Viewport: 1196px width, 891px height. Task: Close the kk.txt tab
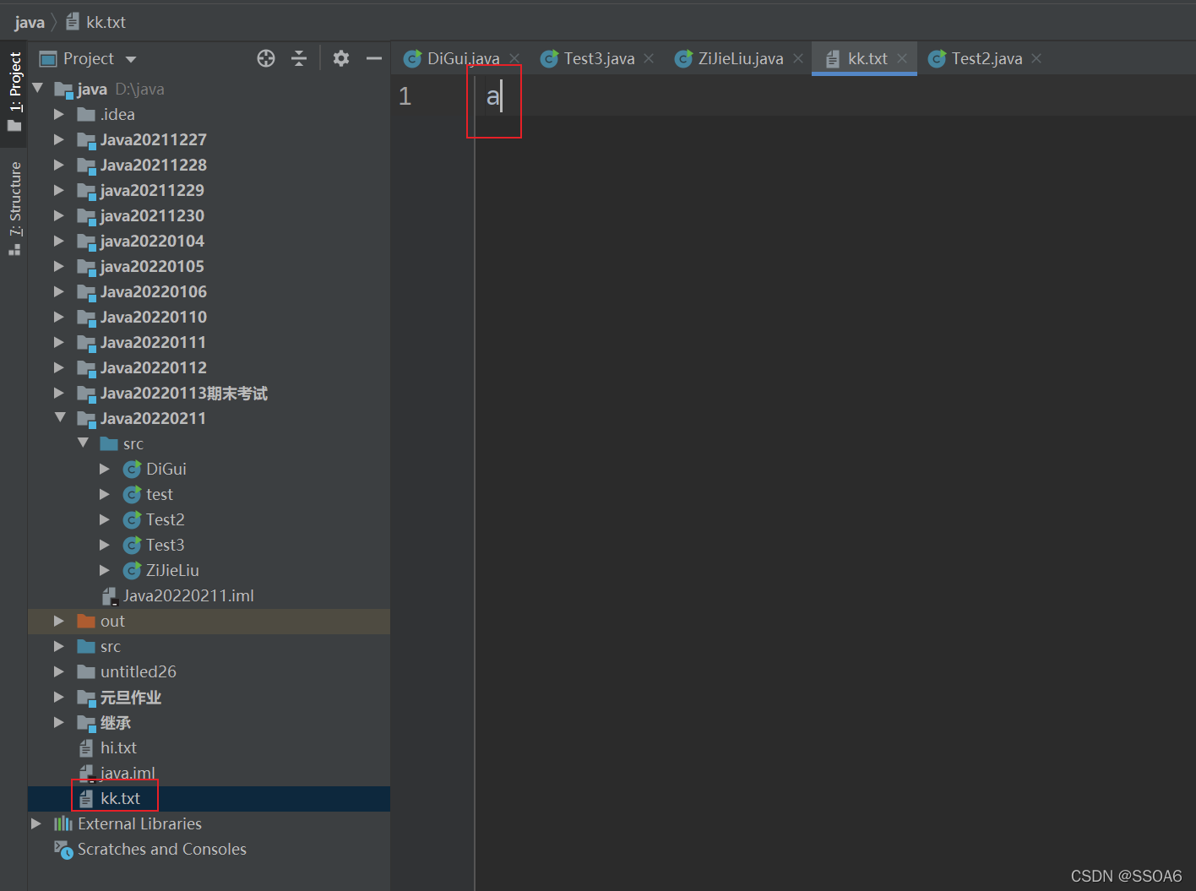[902, 58]
